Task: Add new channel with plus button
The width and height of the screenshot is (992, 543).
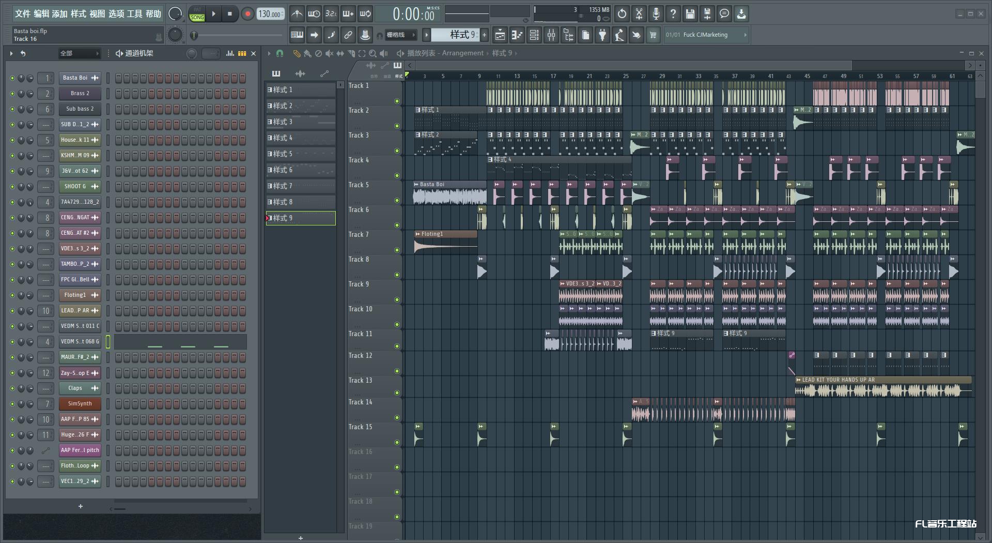Action: 81,506
